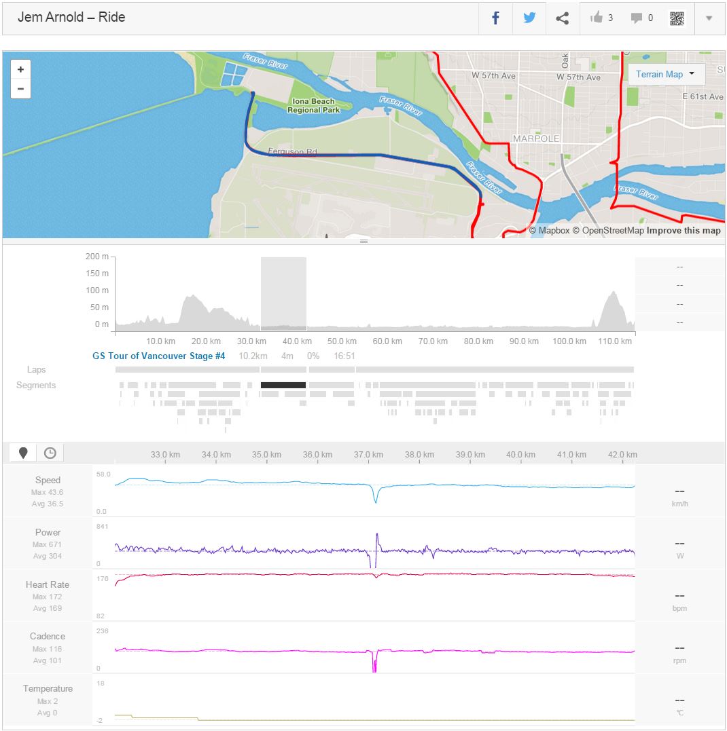
Task: Click inside the shaded elevation selection region
Action: [x=283, y=292]
